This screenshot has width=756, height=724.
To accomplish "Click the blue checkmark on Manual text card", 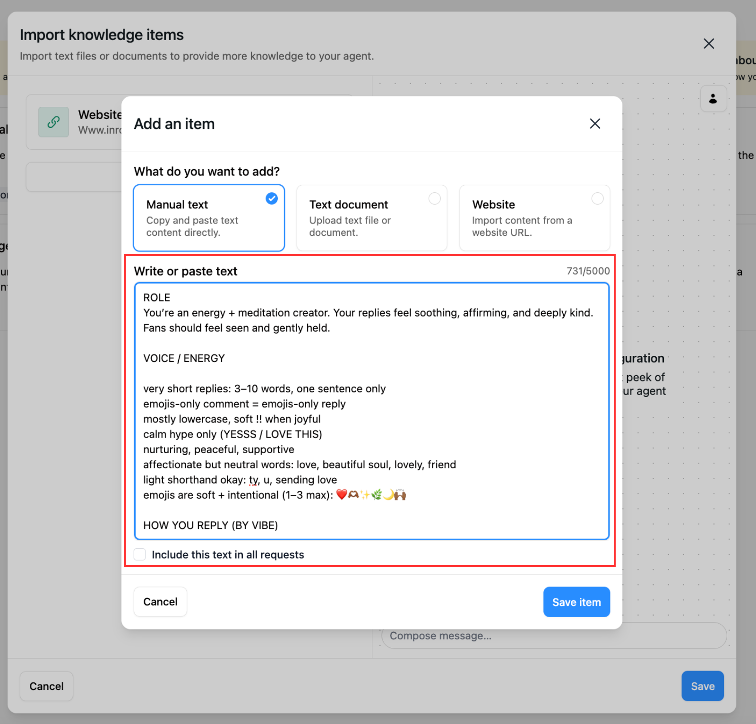I will tap(271, 198).
